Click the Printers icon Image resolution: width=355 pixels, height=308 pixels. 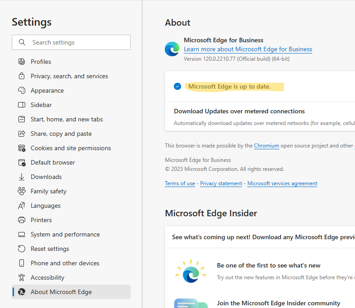pyautogui.click(x=21, y=220)
